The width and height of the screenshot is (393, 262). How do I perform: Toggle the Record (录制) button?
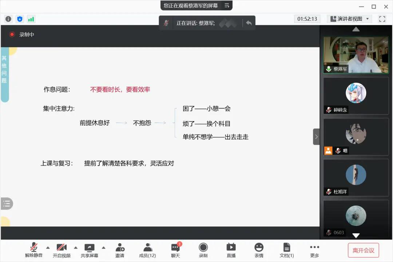point(203,250)
